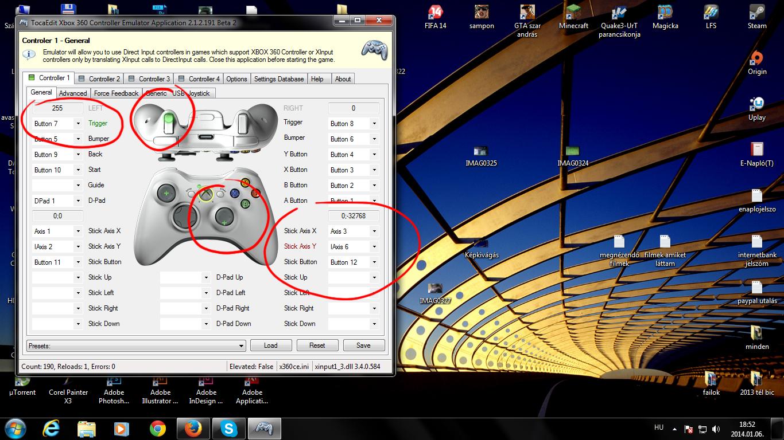Open the Settings Database tab

(x=279, y=78)
